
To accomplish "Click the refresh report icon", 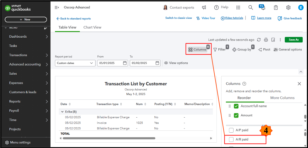I will [259, 40].
